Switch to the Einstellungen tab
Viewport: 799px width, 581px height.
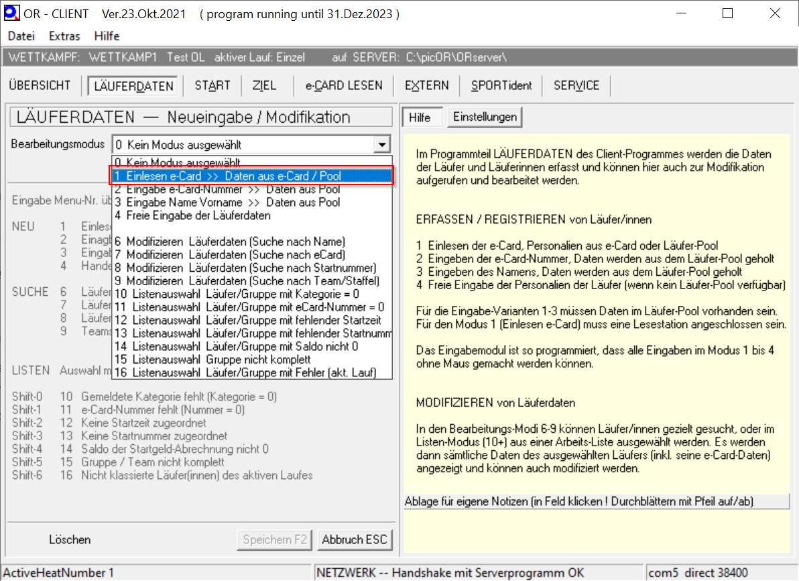(485, 117)
